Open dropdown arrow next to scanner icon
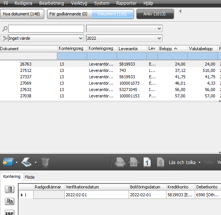 [36, 162]
